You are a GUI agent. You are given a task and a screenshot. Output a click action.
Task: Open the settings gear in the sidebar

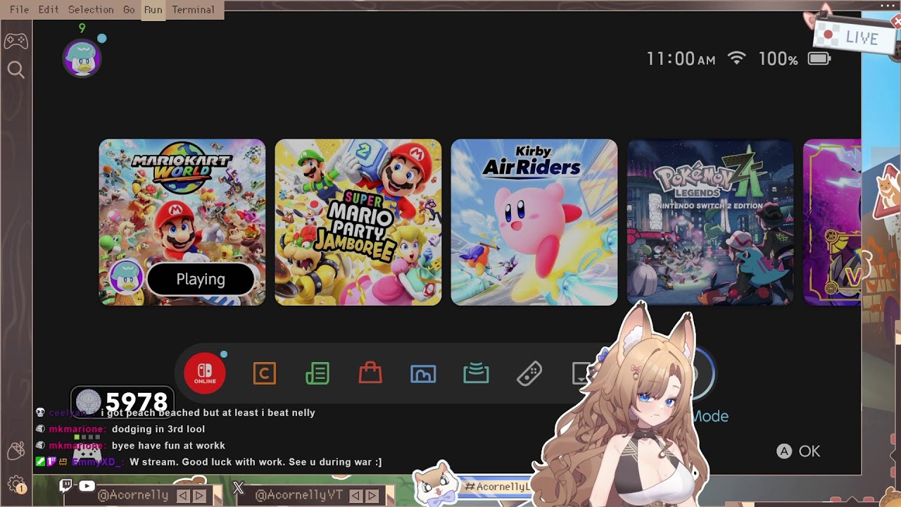pyautogui.click(x=15, y=484)
